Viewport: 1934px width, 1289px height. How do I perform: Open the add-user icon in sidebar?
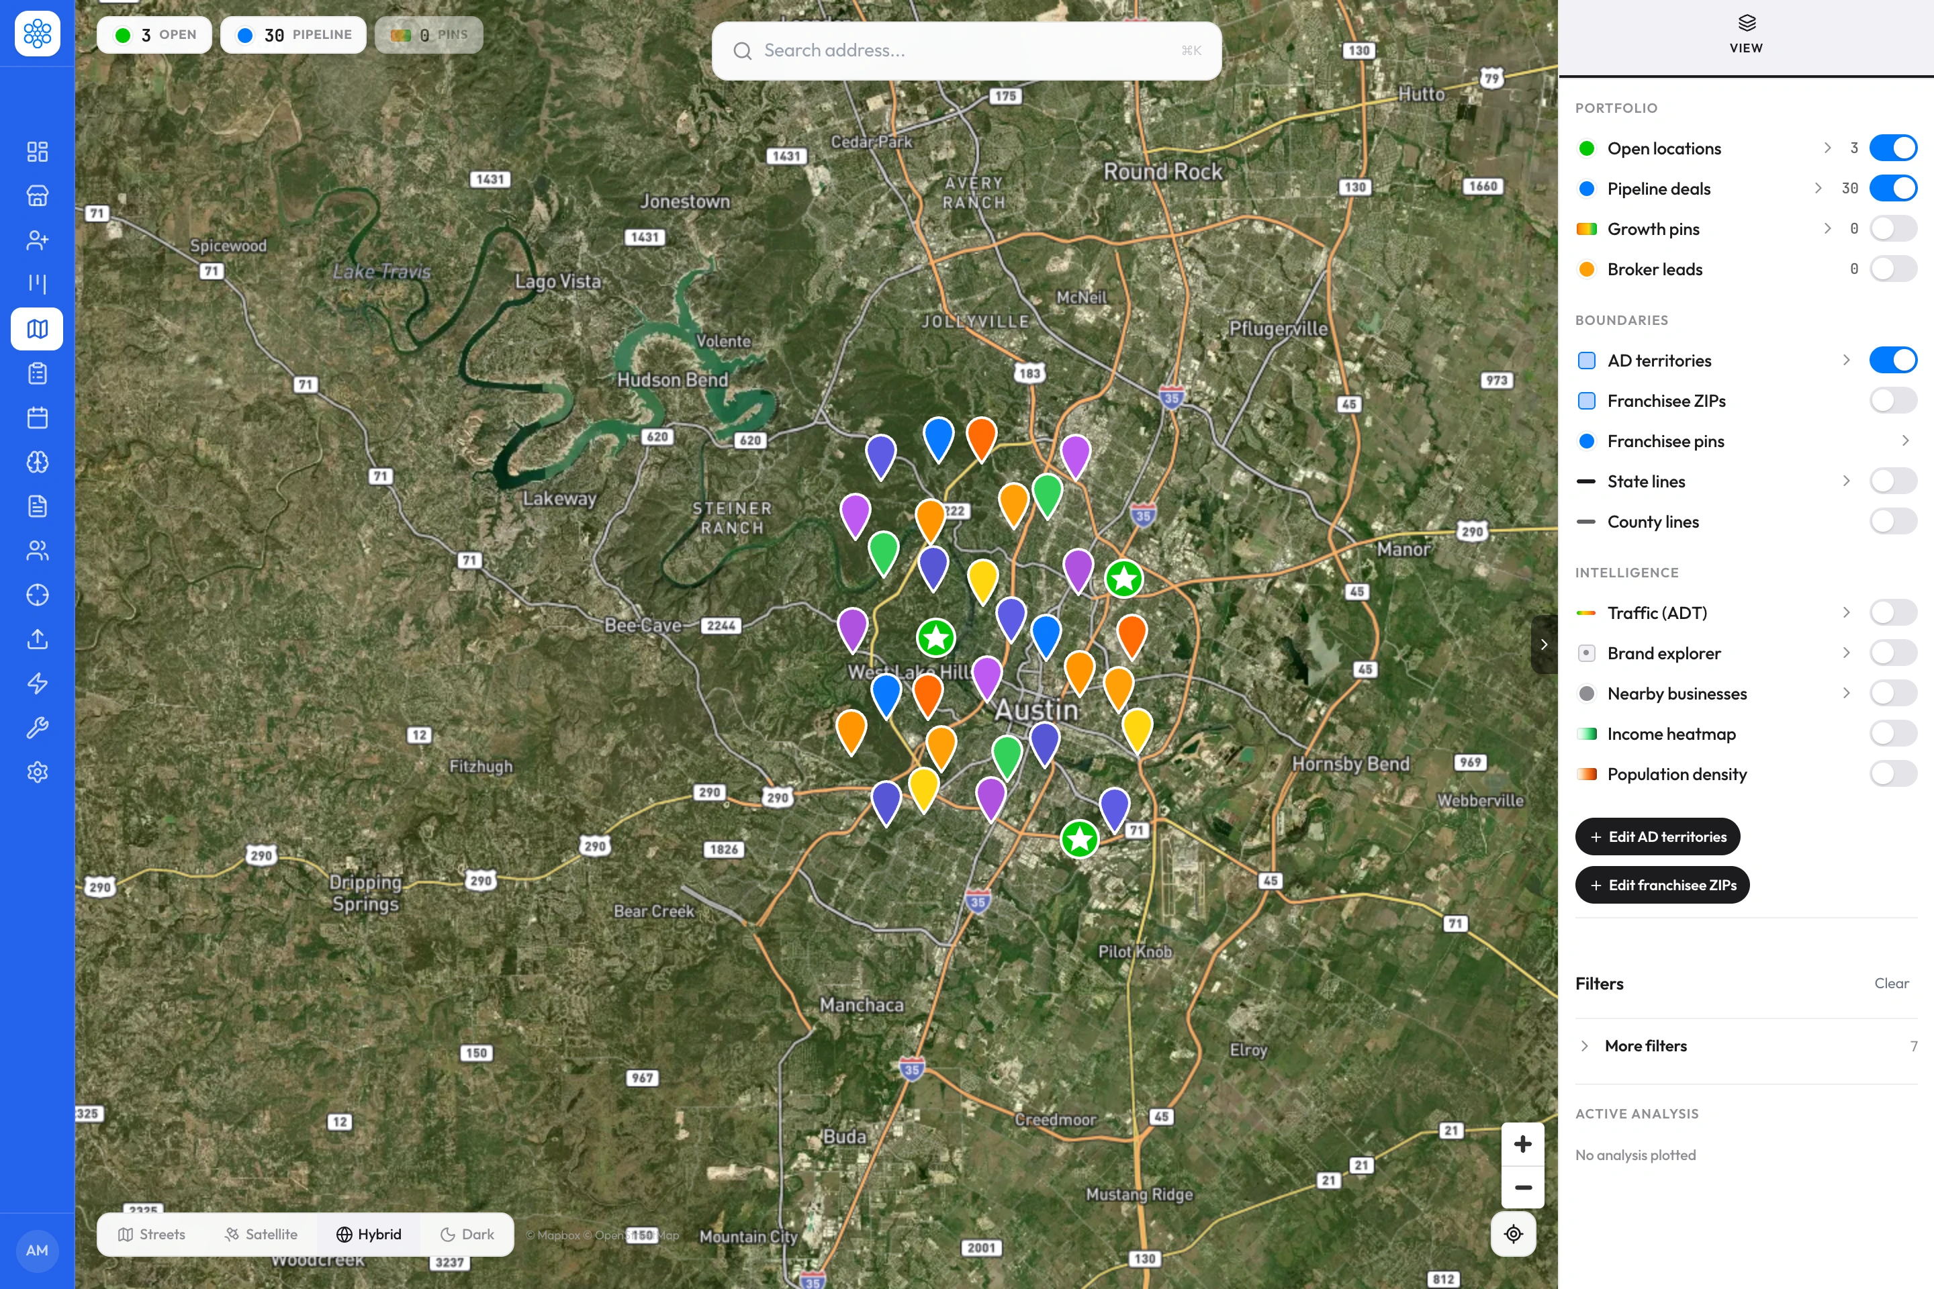tap(37, 240)
